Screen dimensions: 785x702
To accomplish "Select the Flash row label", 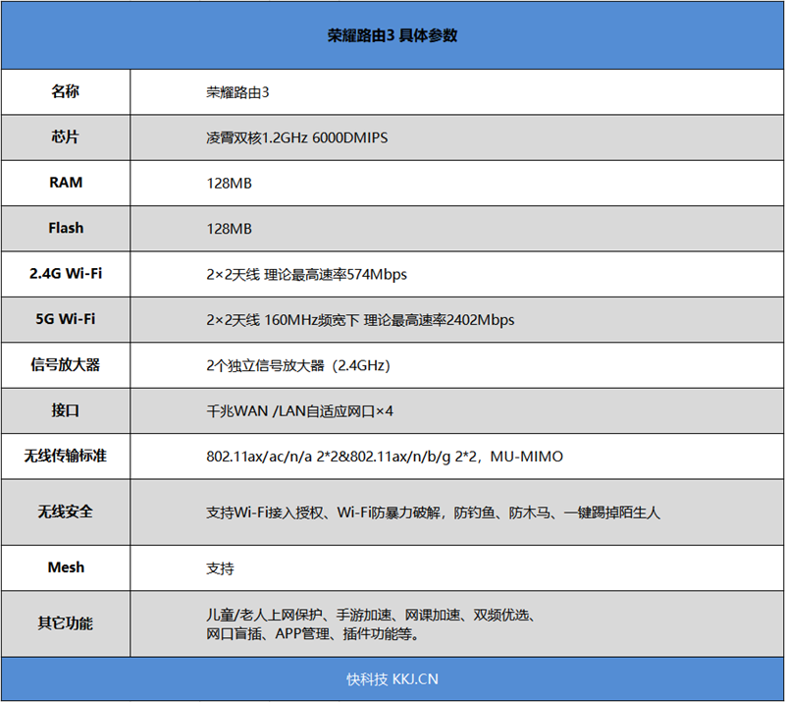I will pos(66,228).
